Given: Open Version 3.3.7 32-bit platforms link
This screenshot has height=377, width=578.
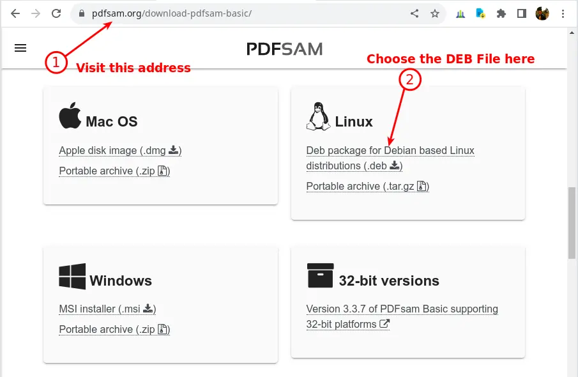Looking at the screenshot, I should (402, 316).
